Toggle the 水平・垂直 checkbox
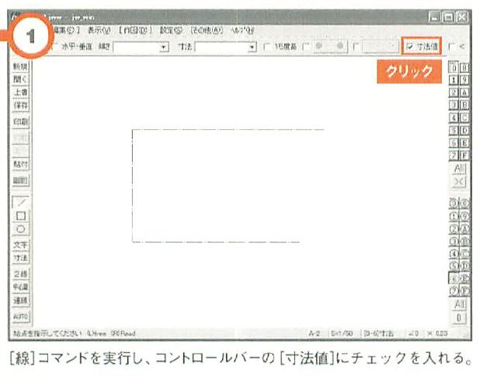Image resolution: width=487 pixels, height=381 pixels. click(x=54, y=47)
